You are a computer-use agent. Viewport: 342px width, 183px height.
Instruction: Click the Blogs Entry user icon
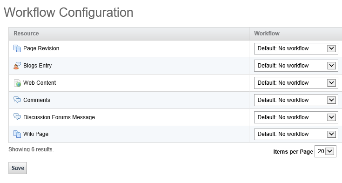17,66
